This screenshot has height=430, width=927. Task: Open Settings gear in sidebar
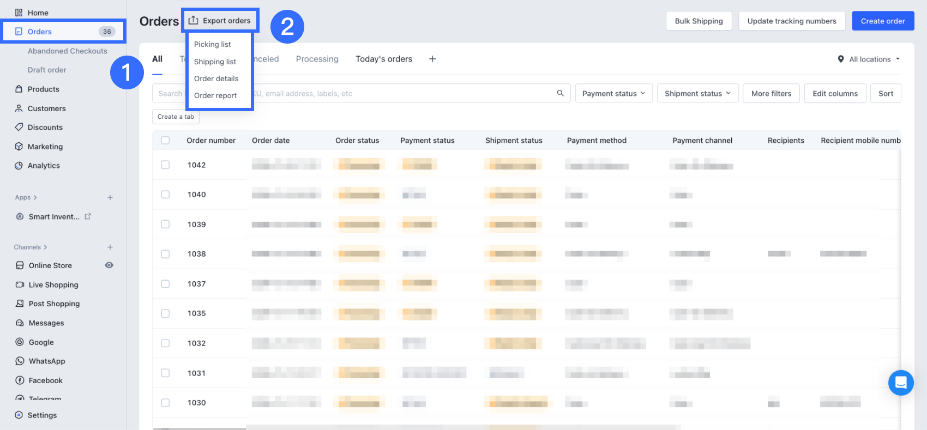coord(20,415)
